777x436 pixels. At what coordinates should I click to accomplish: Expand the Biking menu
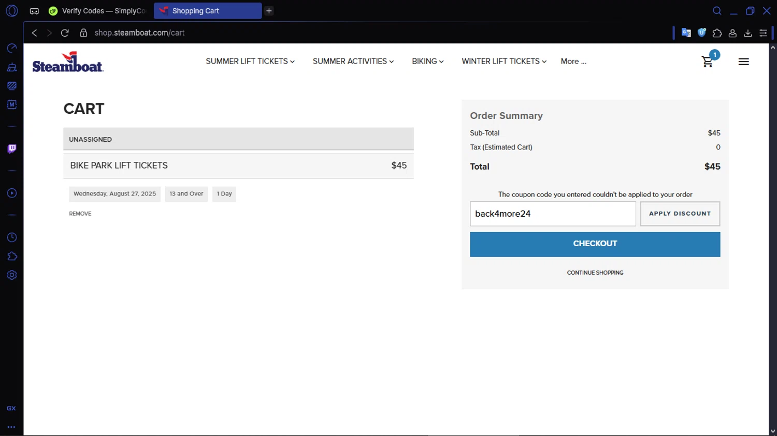point(428,61)
